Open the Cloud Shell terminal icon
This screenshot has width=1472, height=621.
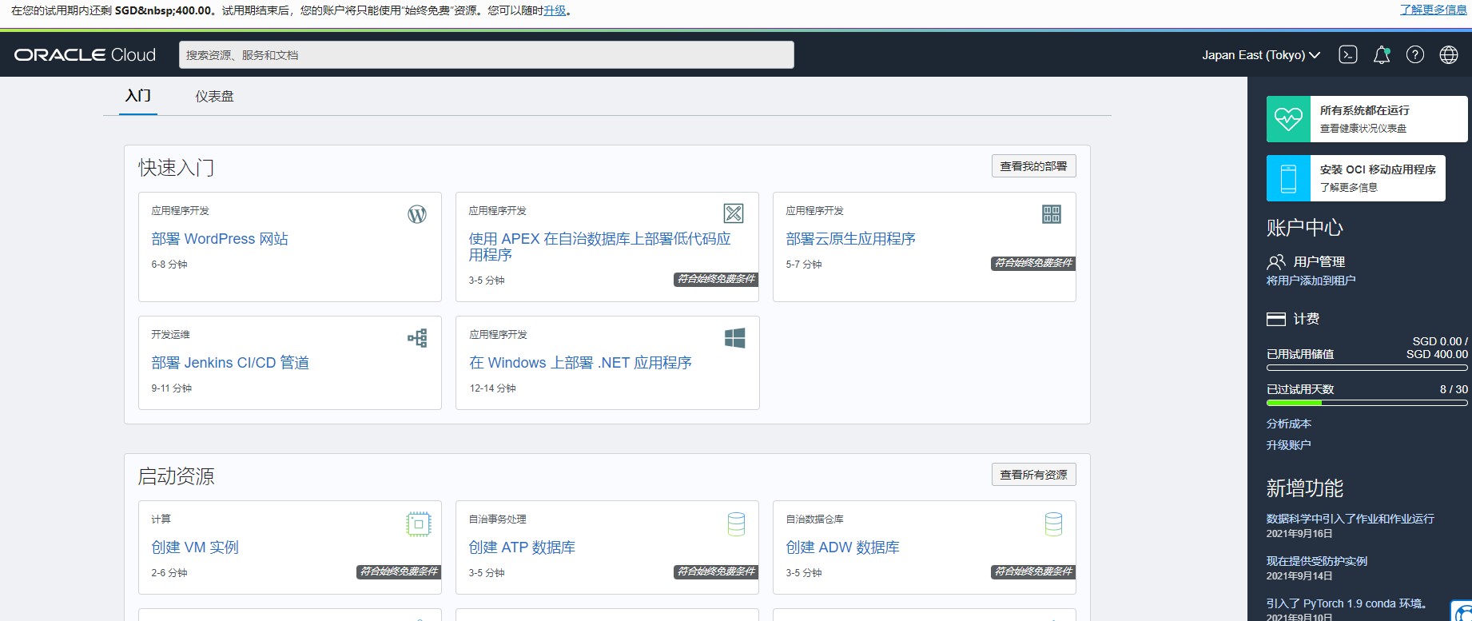1348,54
